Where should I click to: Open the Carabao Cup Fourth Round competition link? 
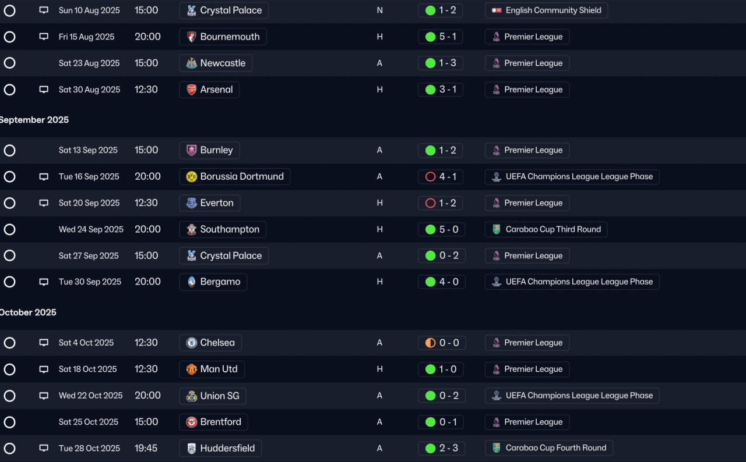click(x=549, y=448)
